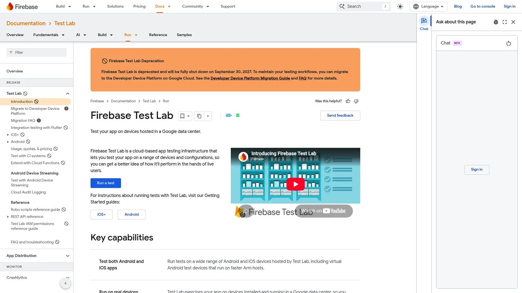Open the Reference tab
Viewport: 522px width, 293px height.
(x=158, y=35)
